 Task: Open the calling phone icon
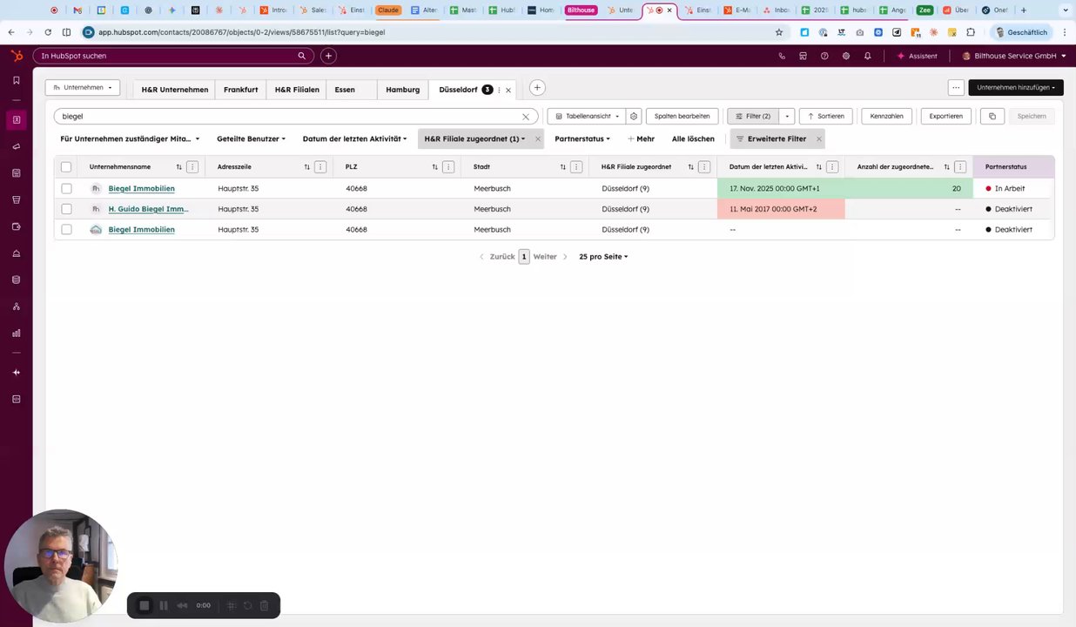pos(782,56)
